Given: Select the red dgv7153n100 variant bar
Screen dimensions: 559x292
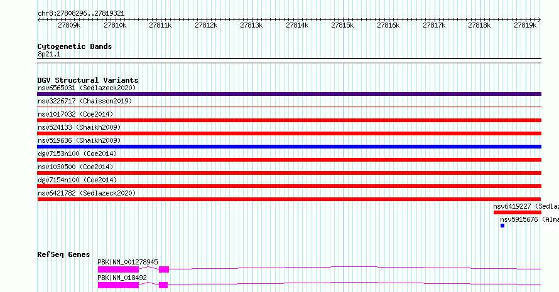Looking at the screenshot, I should [x=289, y=160].
